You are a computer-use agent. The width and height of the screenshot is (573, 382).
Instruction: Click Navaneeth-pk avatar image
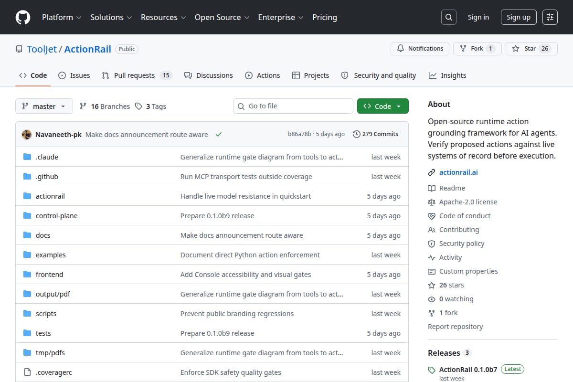tap(27, 135)
